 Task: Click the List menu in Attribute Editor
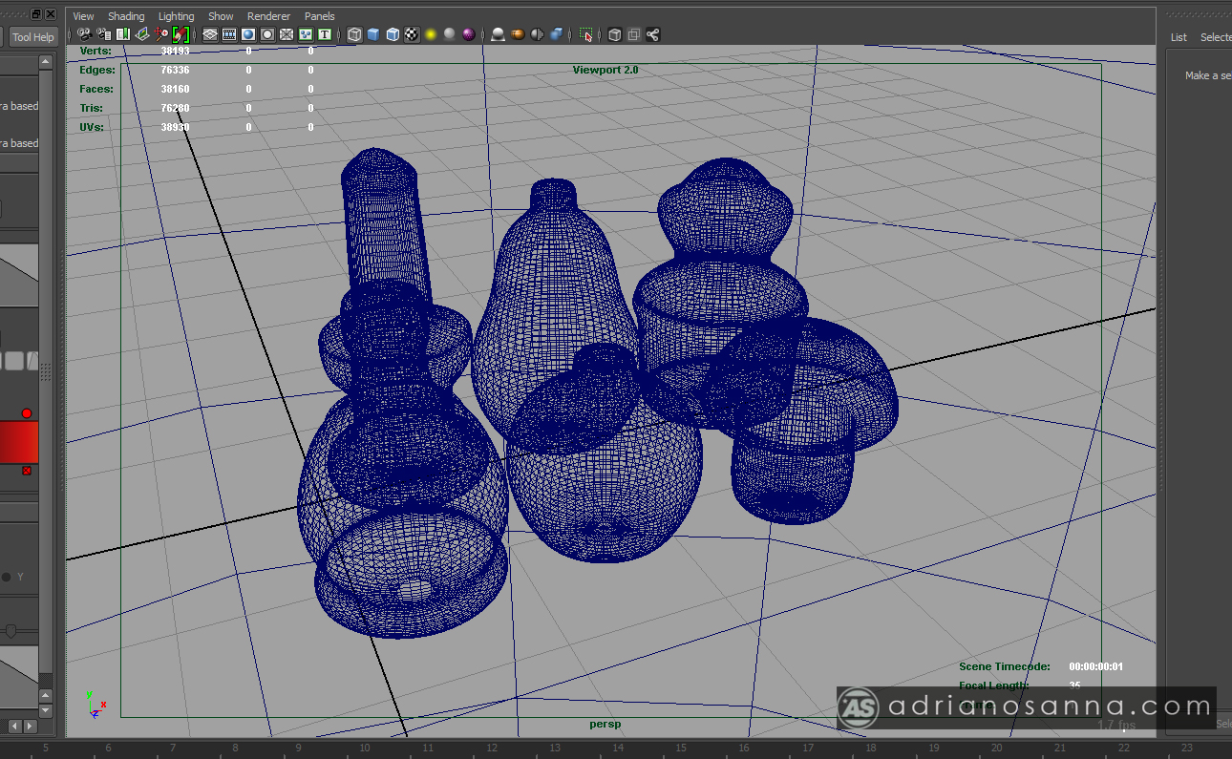click(1179, 37)
